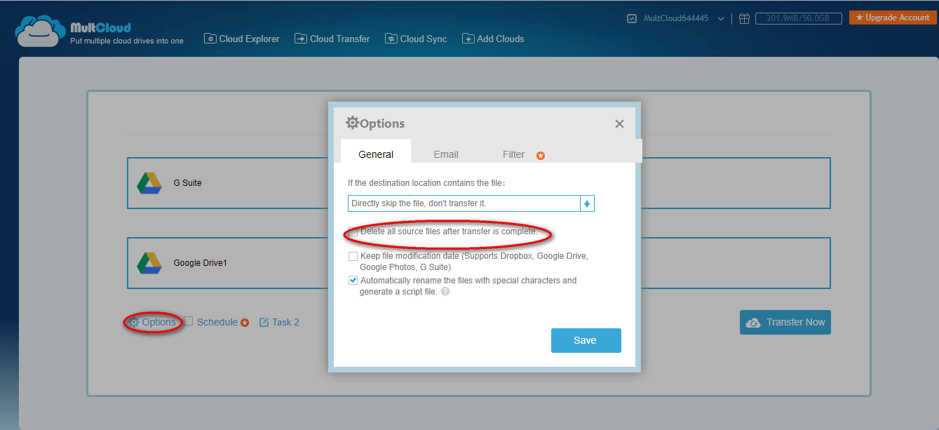
Task: Click the premium star badge next to Filter
Action: [x=541, y=156]
